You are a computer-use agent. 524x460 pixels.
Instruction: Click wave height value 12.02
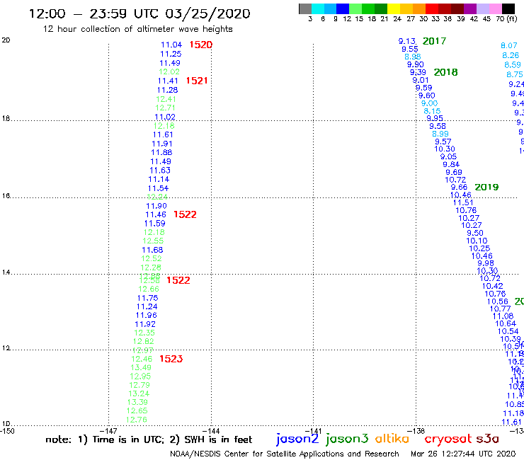pyautogui.click(x=169, y=71)
